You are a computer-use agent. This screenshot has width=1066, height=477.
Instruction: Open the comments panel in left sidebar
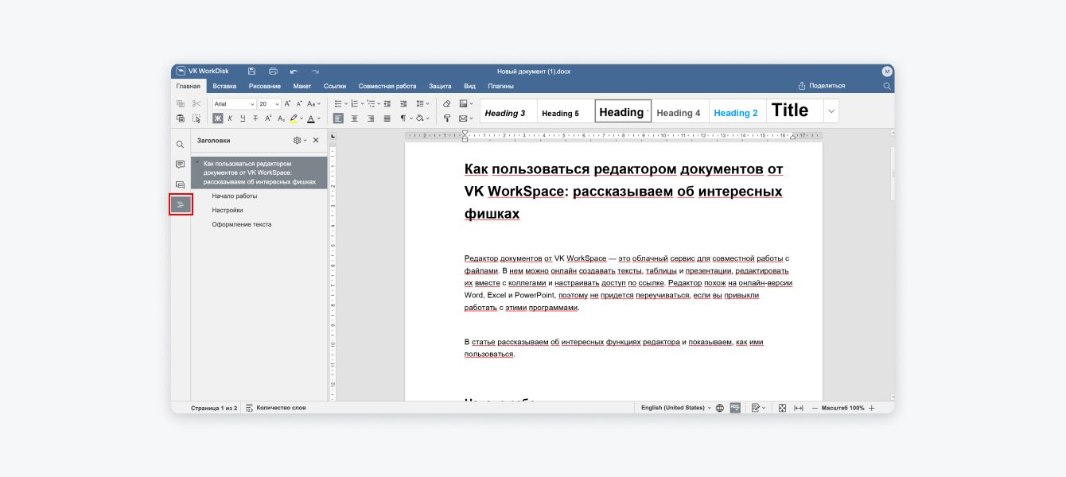click(181, 165)
